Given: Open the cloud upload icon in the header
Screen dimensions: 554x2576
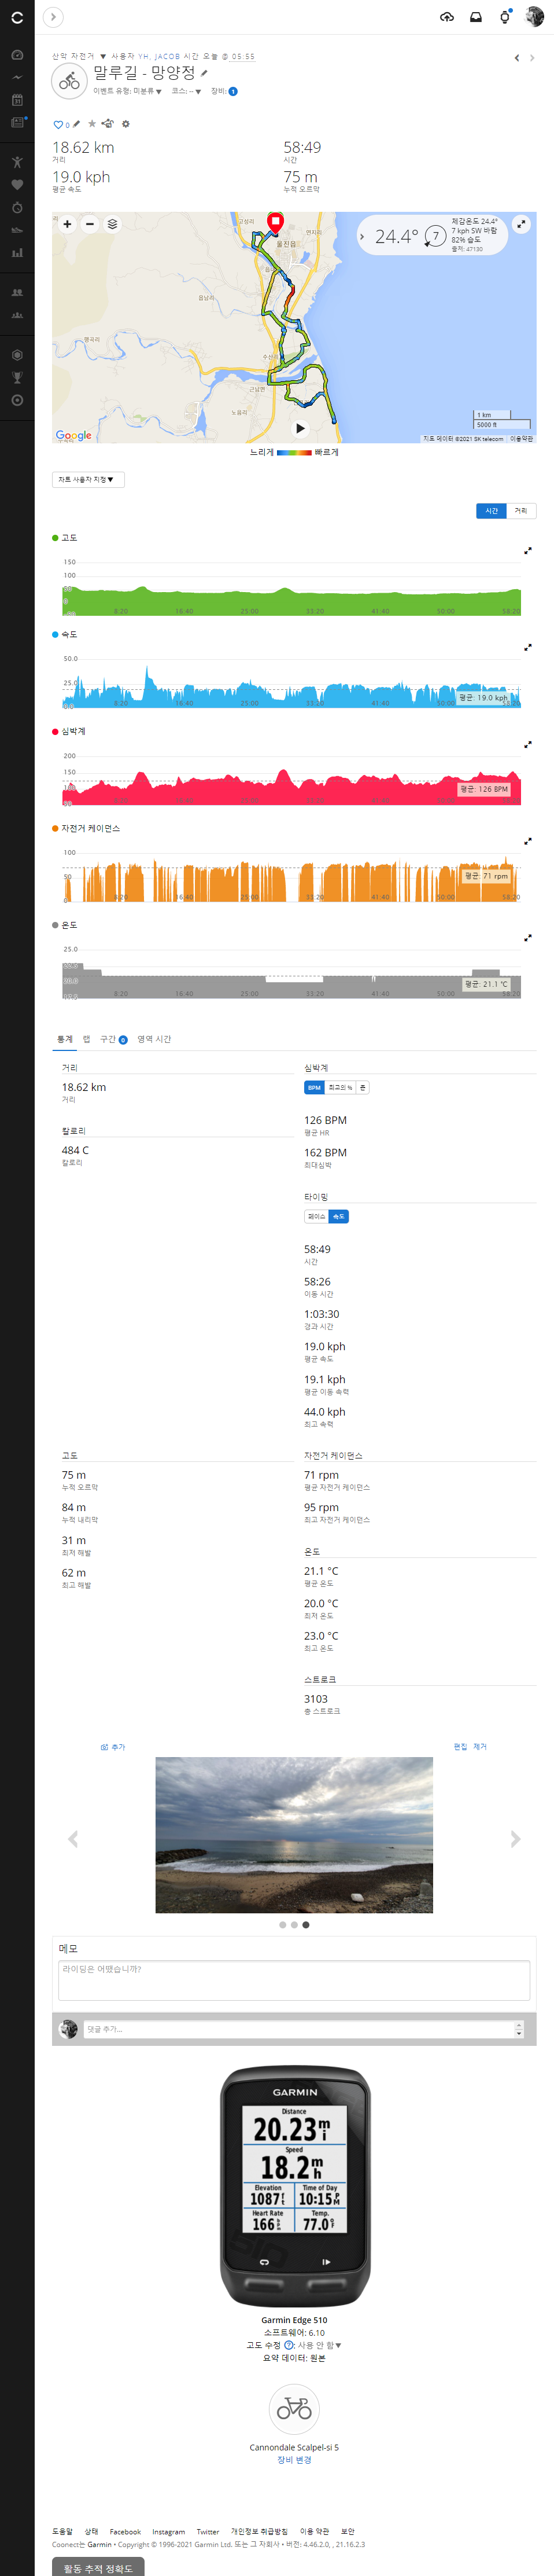Looking at the screenshot, I should coord(447,17).
